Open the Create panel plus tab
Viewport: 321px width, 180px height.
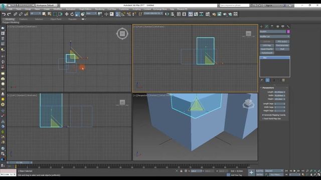pos(261,26)
